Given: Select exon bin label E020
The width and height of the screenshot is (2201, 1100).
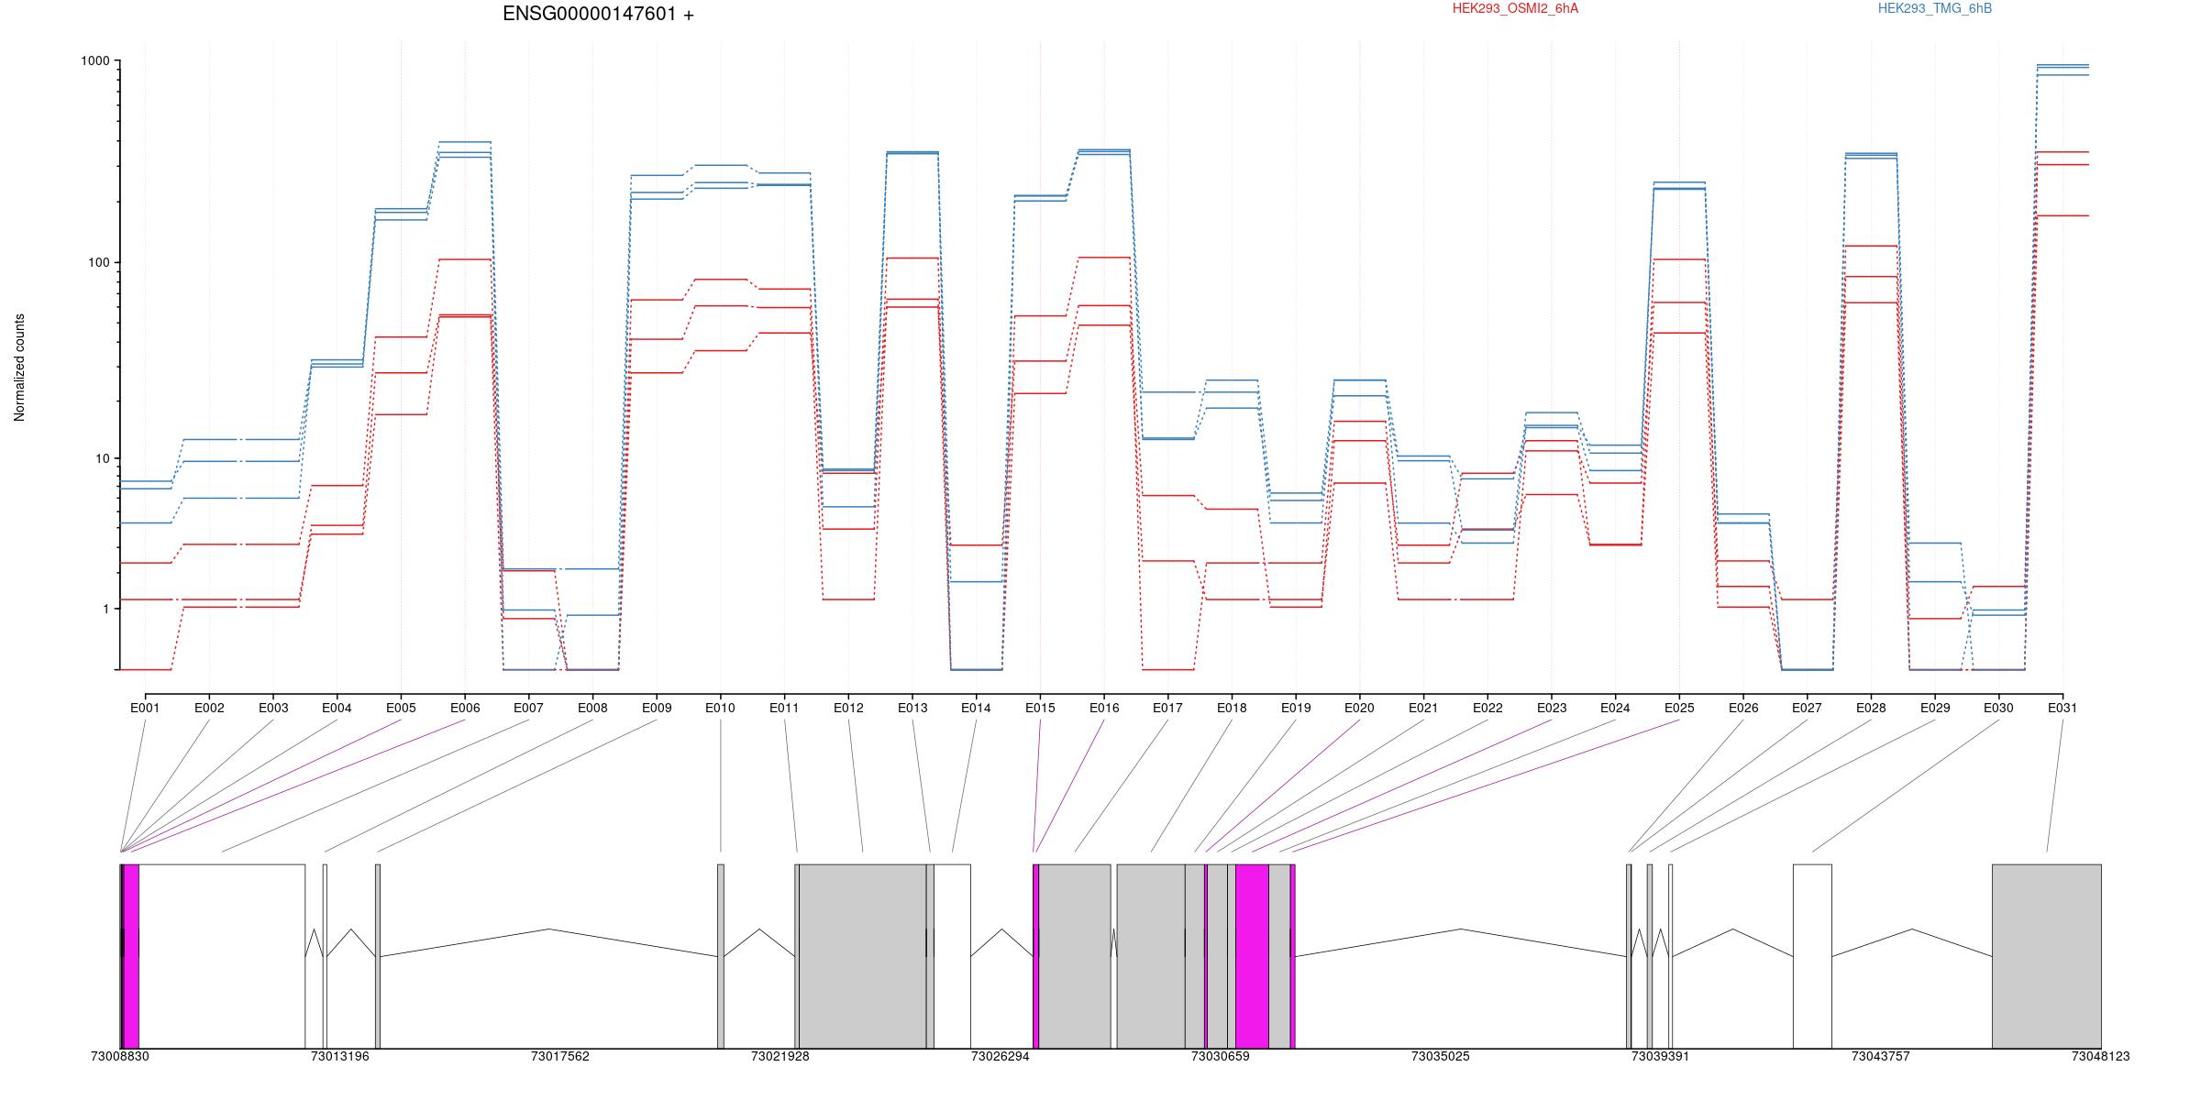Looking at the screenshot, I should coord(1359,708).
